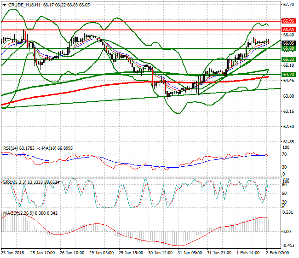
Task: Click the small arrow icon beside CRUDE_H18,H1
Action: pos(4,5)
